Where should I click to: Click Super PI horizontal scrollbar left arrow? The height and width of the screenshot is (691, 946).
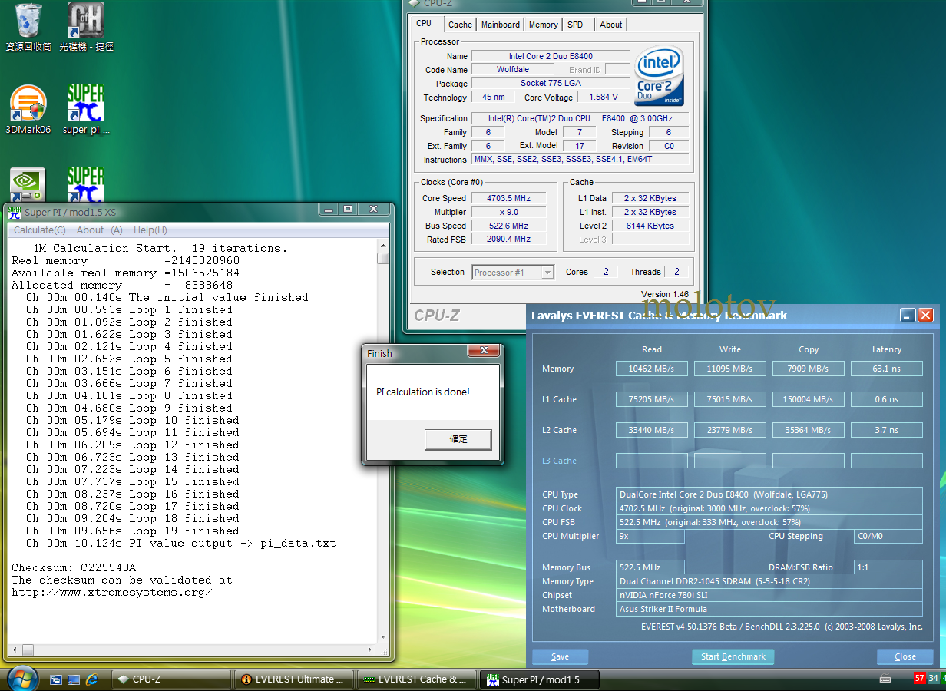pyautogui.click(x=15, y=650)
